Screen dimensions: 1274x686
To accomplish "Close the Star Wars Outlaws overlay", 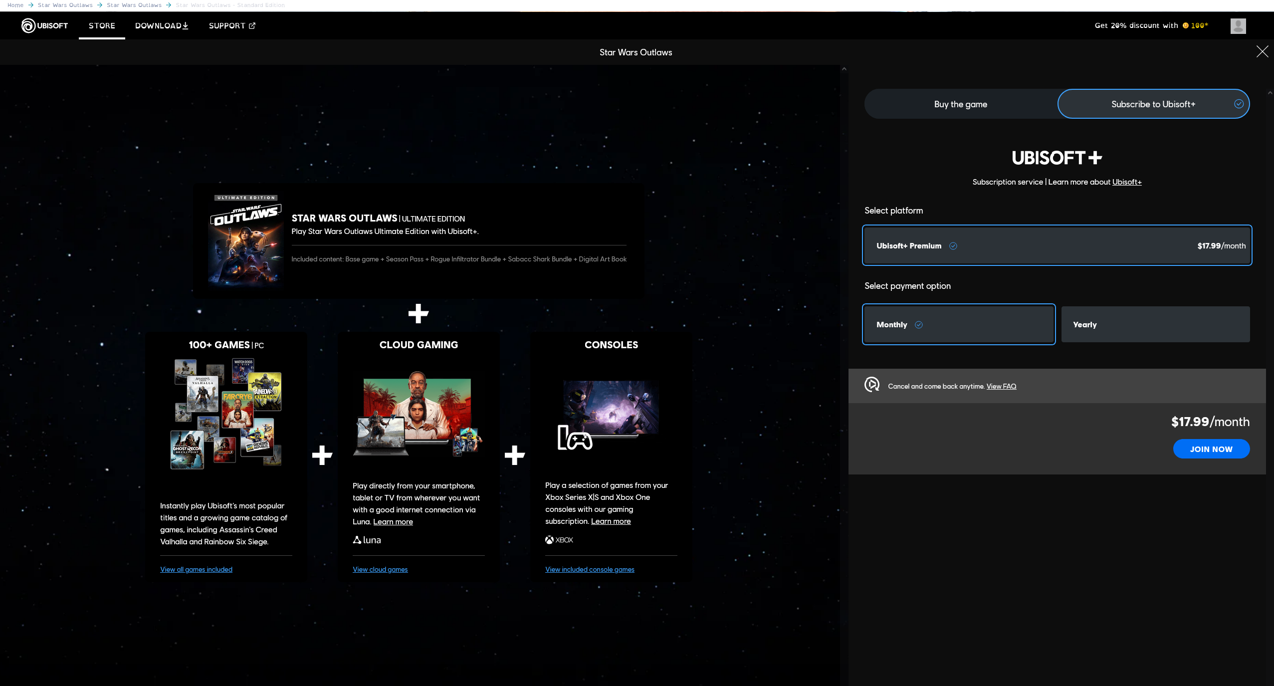I will 1262,51.
